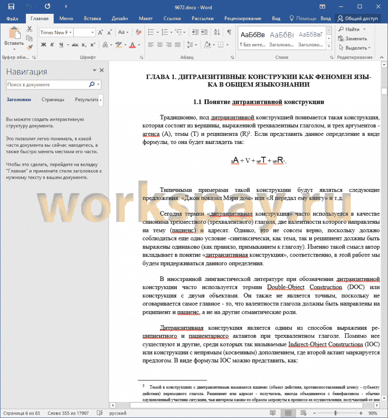Cut selection with the scissors icon
The width and height of the screenshot is (388, 418).
[x=29, y=29]
